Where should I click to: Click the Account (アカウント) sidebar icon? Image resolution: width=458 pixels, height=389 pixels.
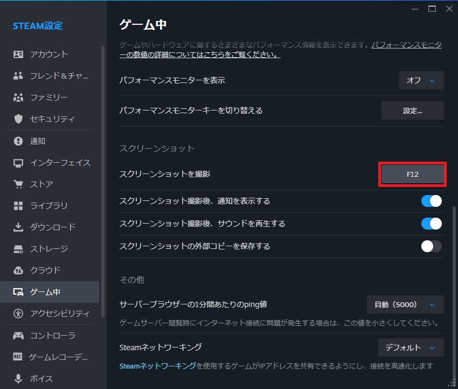18,54
